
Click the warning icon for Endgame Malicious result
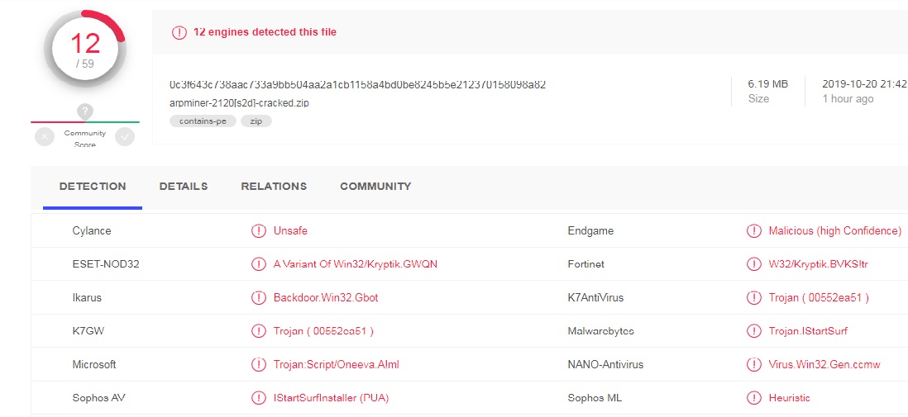(753, 230)
